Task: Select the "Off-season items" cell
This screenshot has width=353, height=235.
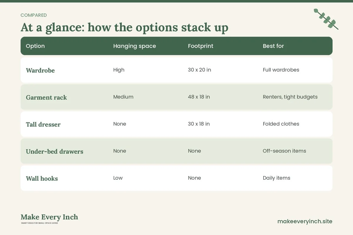Action: pyautogui.click(x=284, y=151)
